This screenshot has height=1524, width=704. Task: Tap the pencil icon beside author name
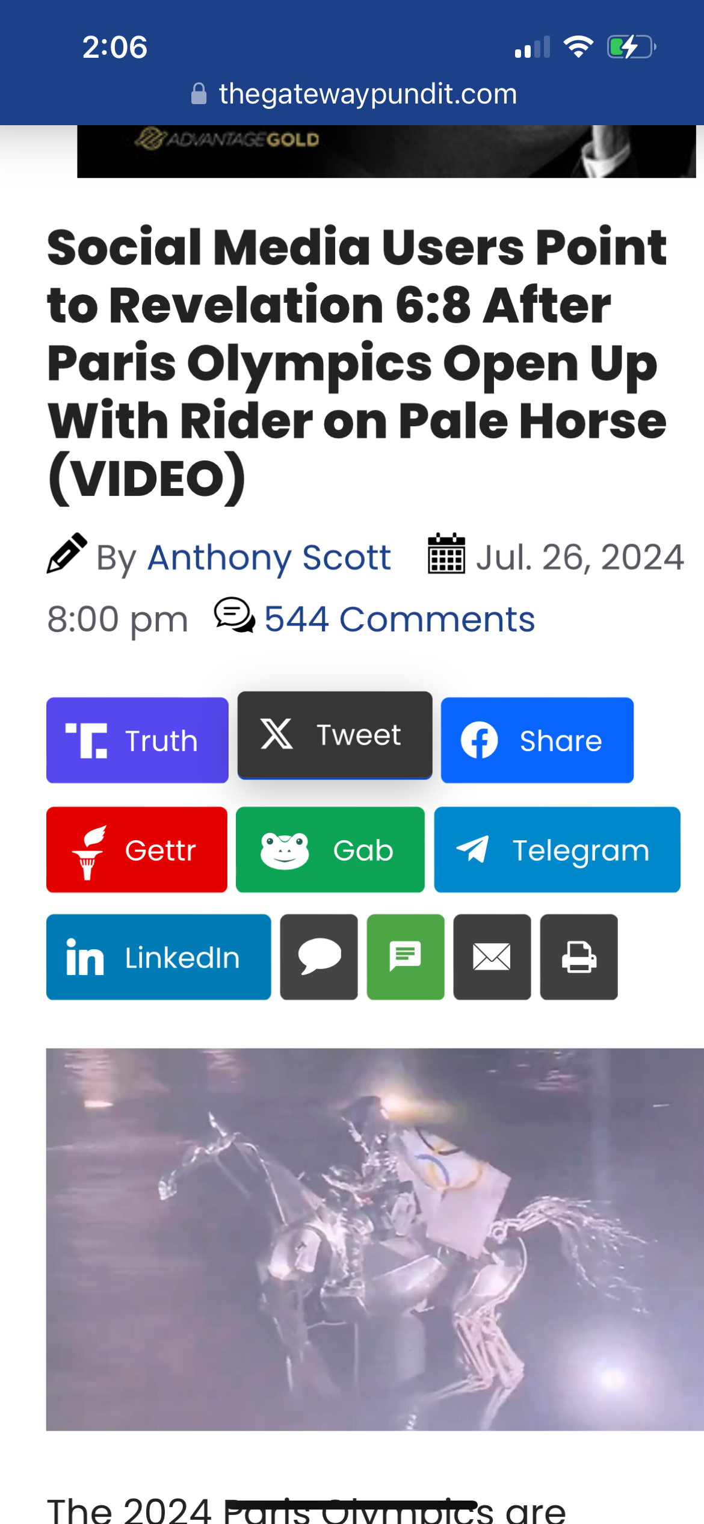click(x=67, y=553)
